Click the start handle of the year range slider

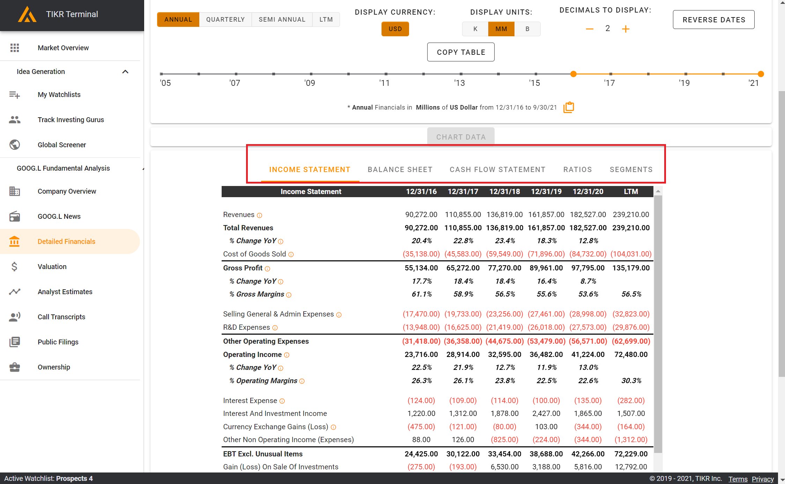click(573, 74)
